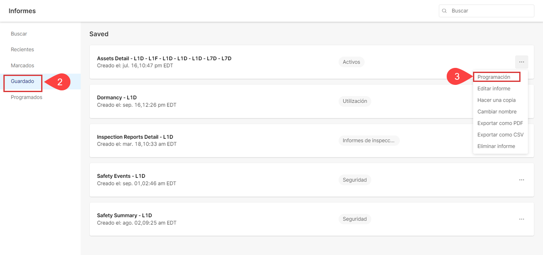Image resolution: width=543 pixels, height=255 pixels.
Task: Open three-dot menu for Safety Events report
Action: click(x=521, y=180)
